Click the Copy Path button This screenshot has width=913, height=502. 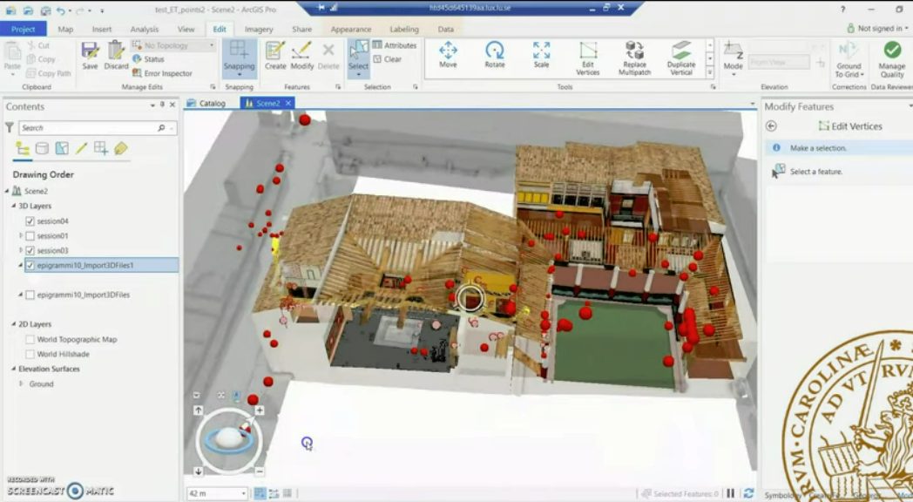[x=49, y=73]
